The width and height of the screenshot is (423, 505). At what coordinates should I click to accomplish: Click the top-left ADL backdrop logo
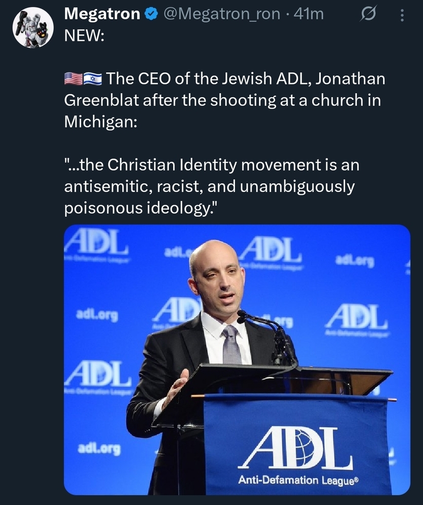point(98,243)
